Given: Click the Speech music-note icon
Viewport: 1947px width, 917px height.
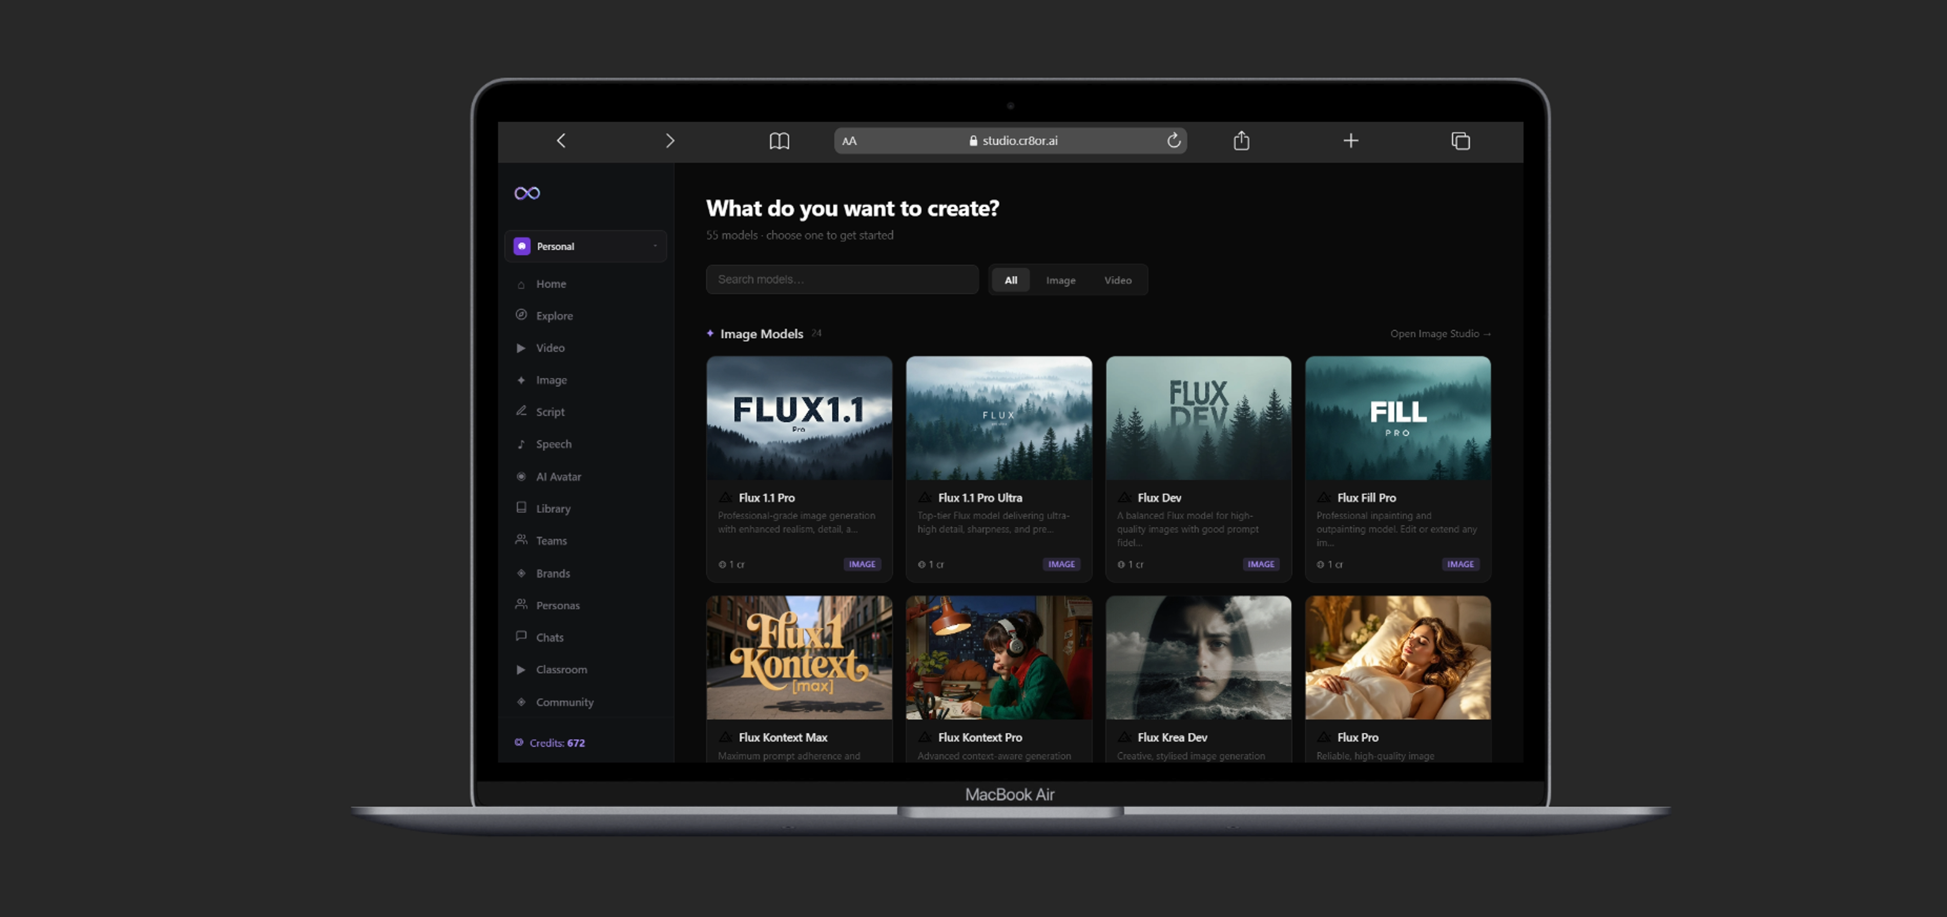Looking at the screenshot, I should (521, 444).
